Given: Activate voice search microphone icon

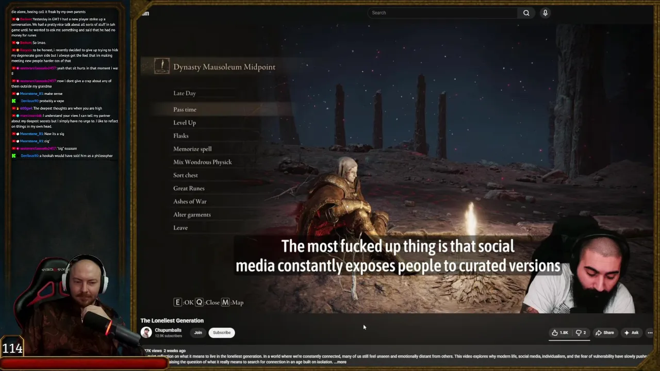Looking at the screenshot, I should pyautogui.click(x=545, y=13).
